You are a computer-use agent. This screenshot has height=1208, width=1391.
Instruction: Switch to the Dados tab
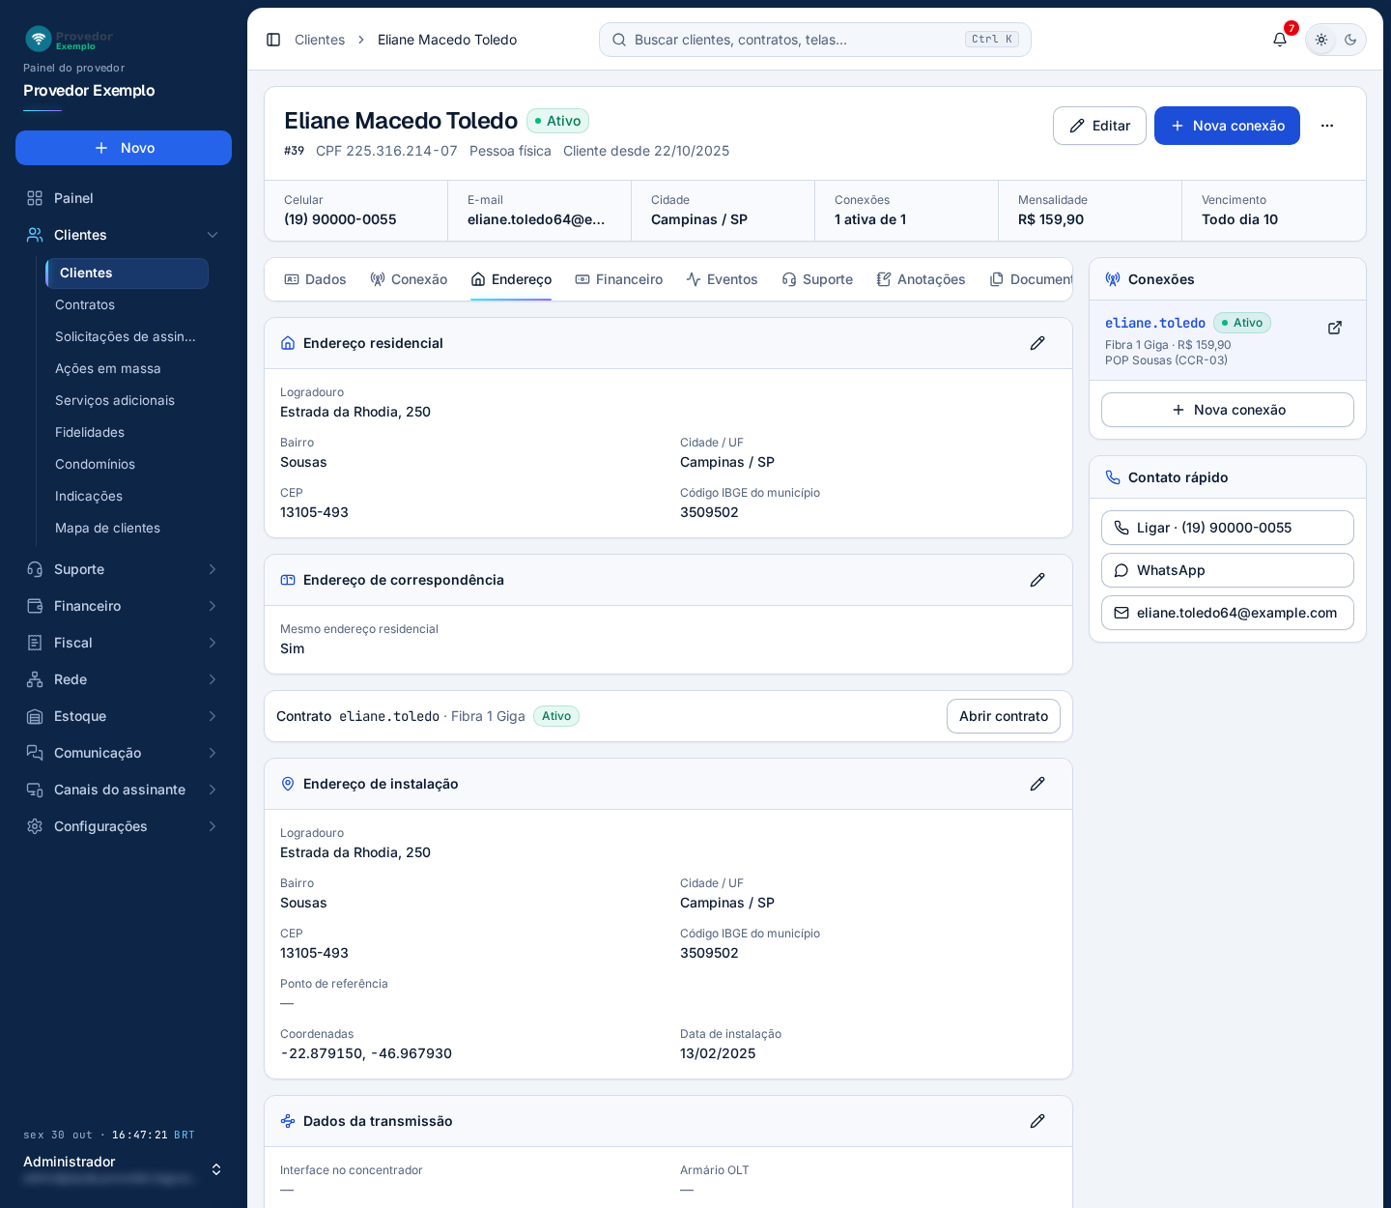pyautogui.click(x=315, y=279)
